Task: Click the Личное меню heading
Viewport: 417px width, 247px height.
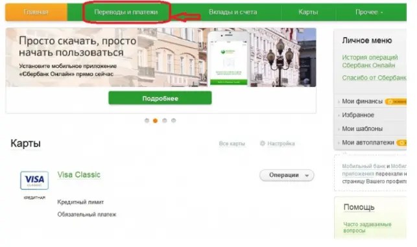Action: pyautogui.click(x=367, y=40)
